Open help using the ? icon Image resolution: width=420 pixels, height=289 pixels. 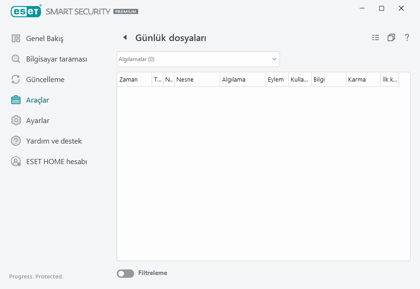click(x=407, y=37)
